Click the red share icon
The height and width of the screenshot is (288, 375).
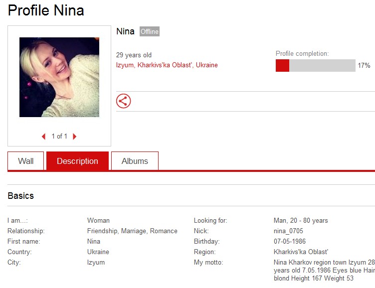coord(123,101)
